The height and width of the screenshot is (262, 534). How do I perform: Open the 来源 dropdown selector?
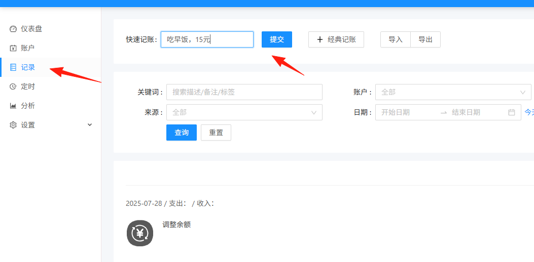tap(244, 112)
